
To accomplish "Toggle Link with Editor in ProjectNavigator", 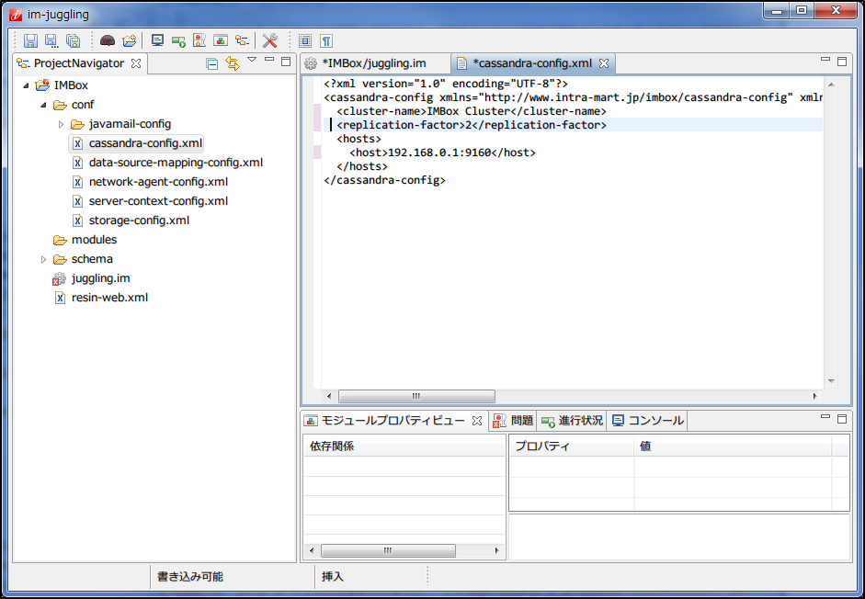I will [x=232, y=63].
